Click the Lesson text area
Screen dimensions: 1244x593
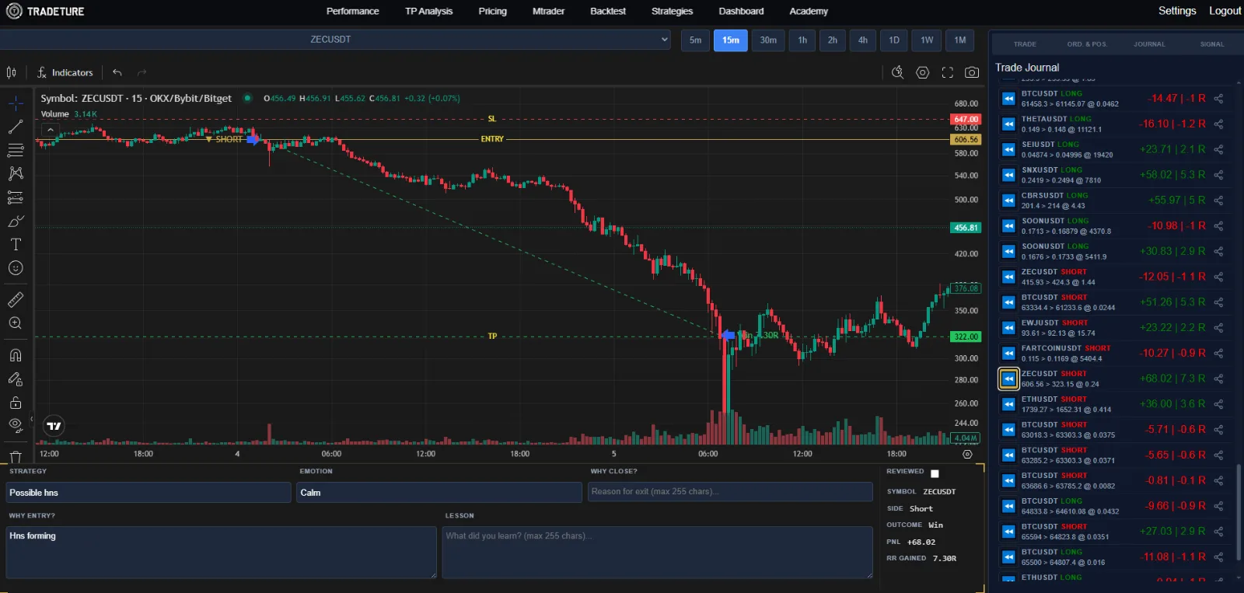(x=658, y=553)
